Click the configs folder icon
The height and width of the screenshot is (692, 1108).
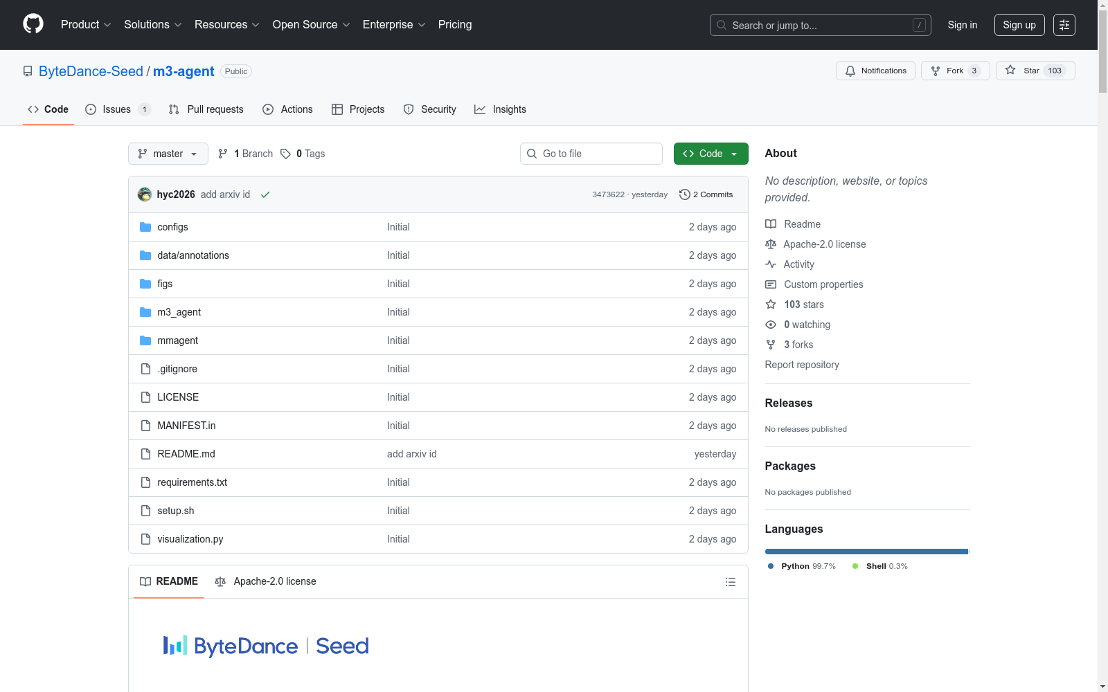pyautogui.click(x=145, y=227)
